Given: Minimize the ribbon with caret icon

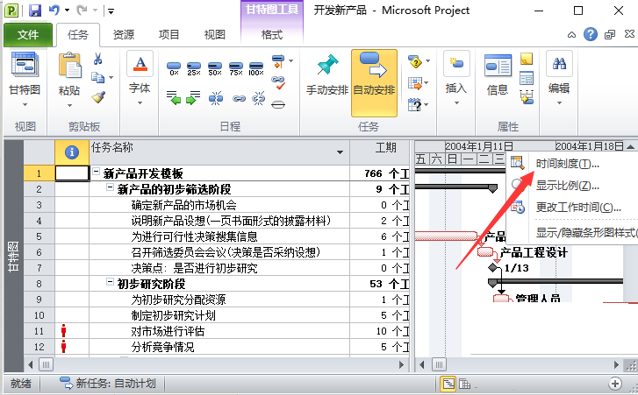Looking at the screenshot, I should click(x=571, y=35).
